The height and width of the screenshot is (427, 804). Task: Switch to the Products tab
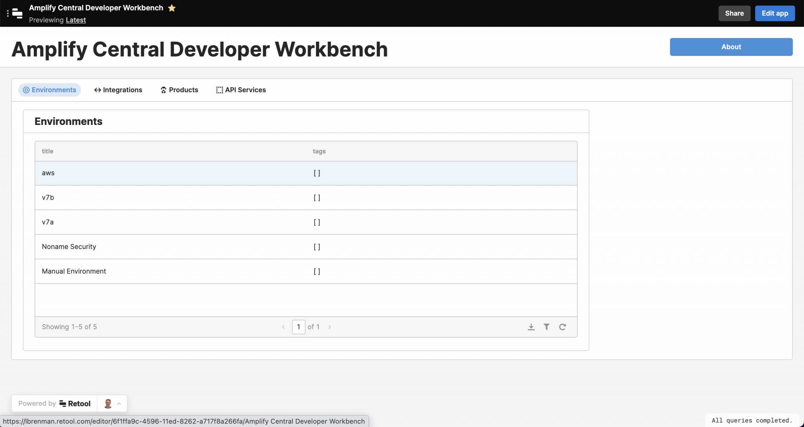179,90
